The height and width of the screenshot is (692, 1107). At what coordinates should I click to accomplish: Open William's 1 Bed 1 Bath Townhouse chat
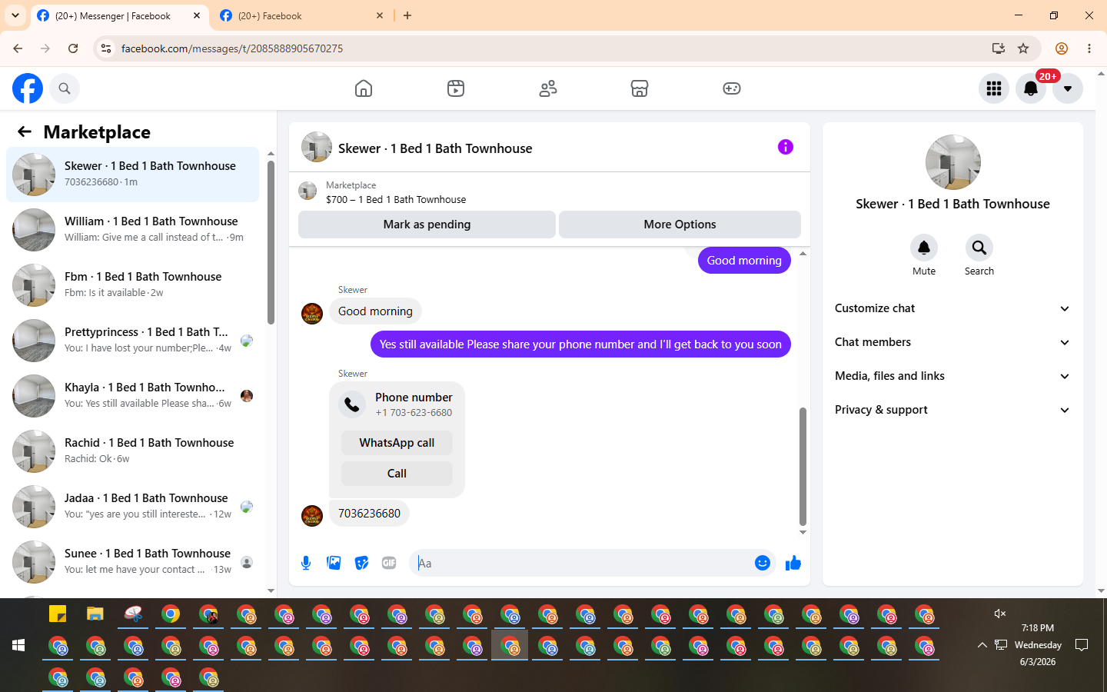tap(132, 230)
